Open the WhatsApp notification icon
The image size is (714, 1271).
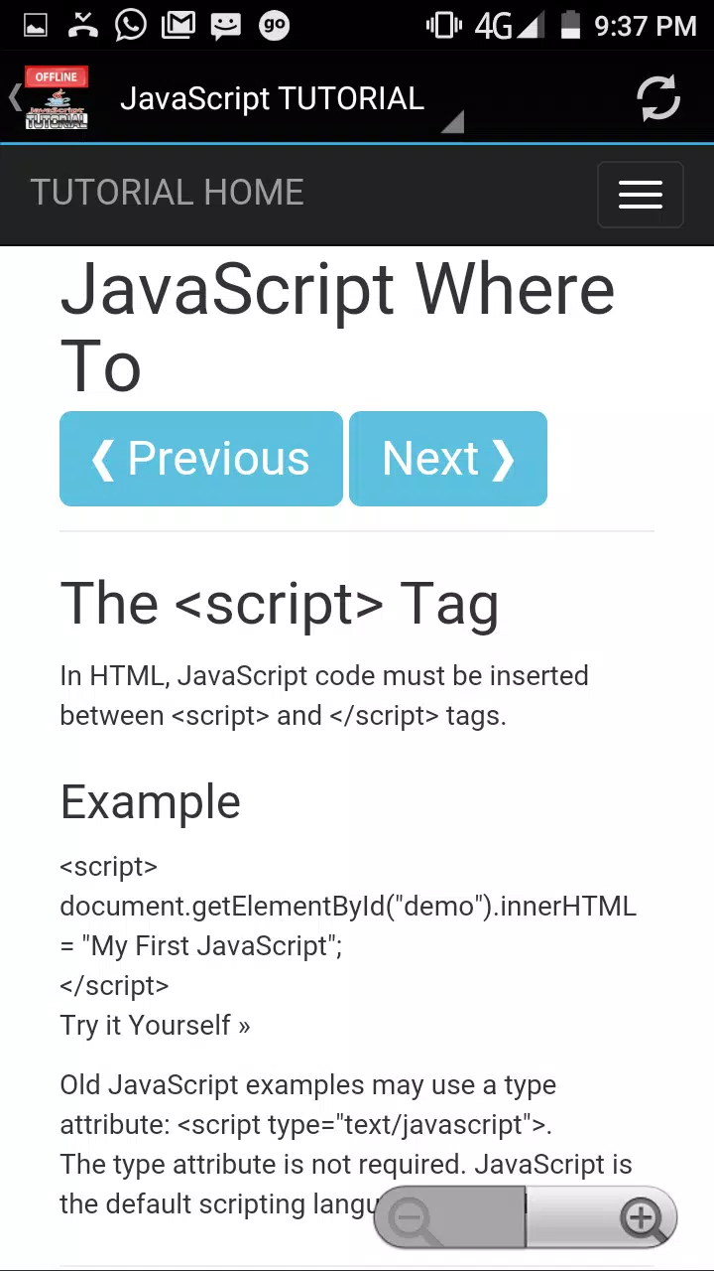[x=130, y=25]
